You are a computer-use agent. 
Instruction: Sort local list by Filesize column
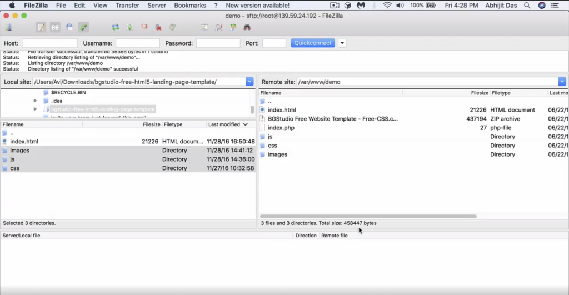tap(151, 124)
